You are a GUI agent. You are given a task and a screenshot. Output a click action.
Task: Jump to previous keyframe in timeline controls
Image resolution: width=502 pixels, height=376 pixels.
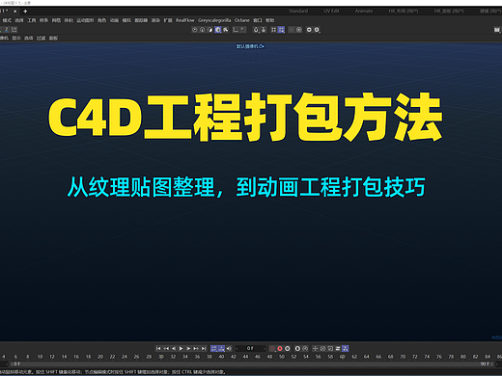[x=166, y=348]
